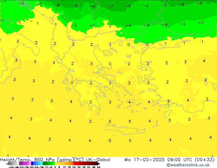
Task: Pick the darkest green legend swatch near -12
Action: click(44, 164)
